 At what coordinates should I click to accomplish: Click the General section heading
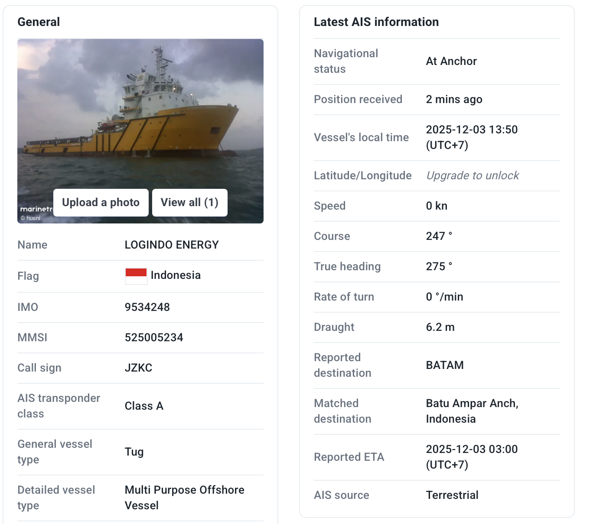[x=39, y=22]
